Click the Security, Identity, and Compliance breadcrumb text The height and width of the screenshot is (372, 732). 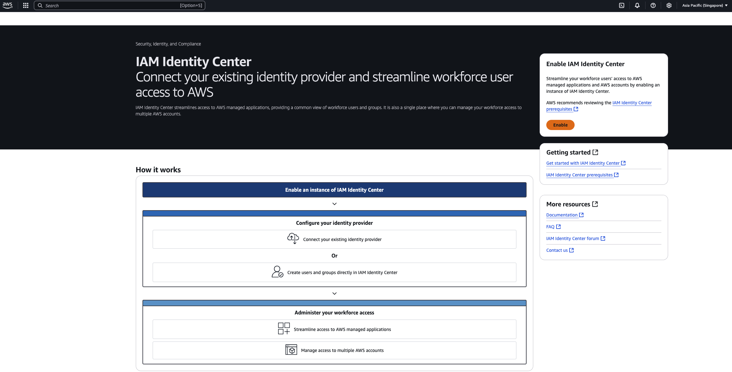pos(168,44)
